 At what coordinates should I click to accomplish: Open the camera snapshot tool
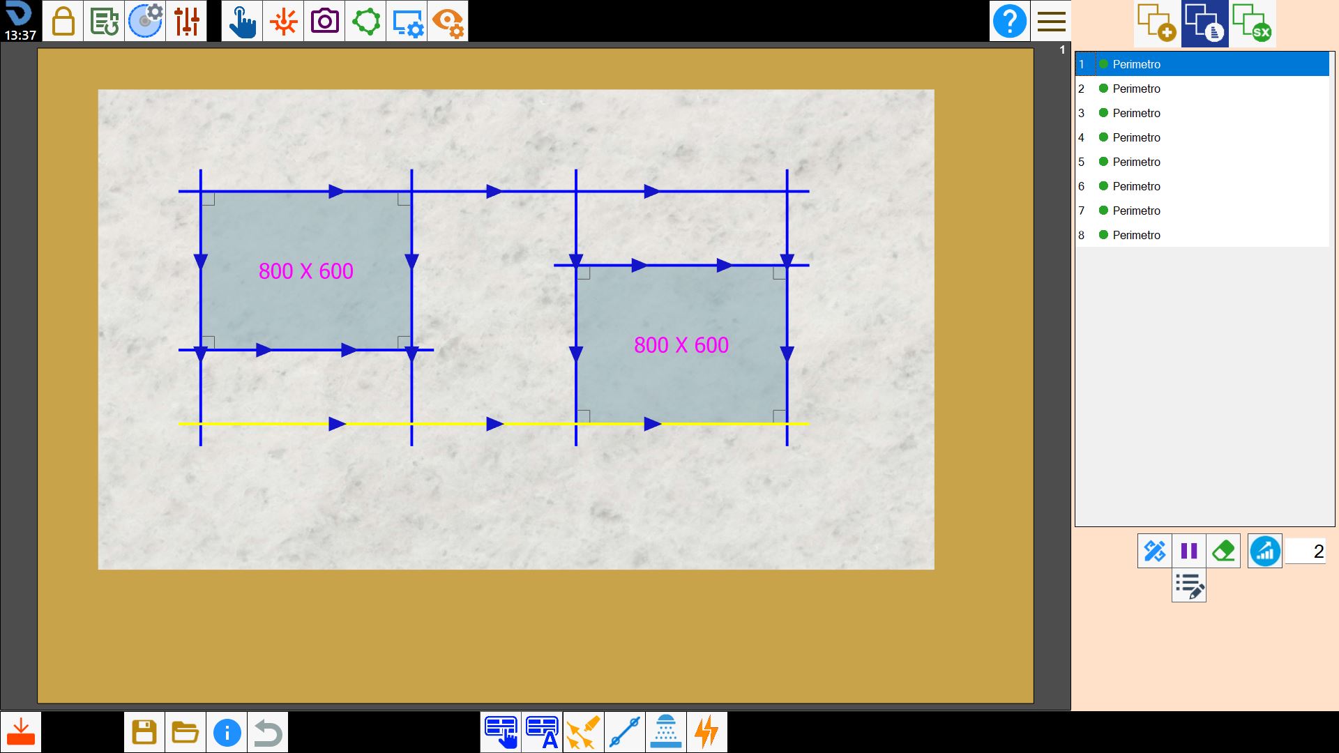pos(324,21)
